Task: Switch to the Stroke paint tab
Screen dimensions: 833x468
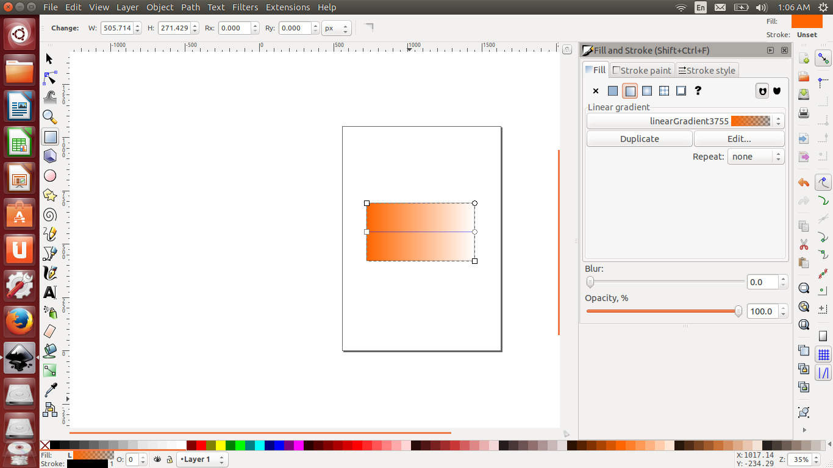Action: click(x=642, y=70)
